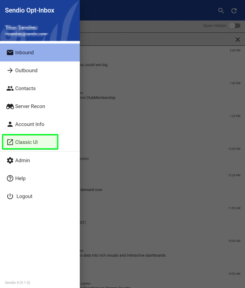Click the Help question mark icon
The height and width of the screenshot is (288, 245).
click(10, 178)
